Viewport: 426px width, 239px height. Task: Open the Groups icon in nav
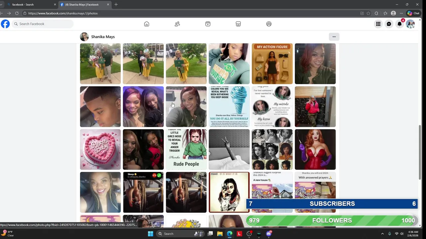tap(269, 24)
